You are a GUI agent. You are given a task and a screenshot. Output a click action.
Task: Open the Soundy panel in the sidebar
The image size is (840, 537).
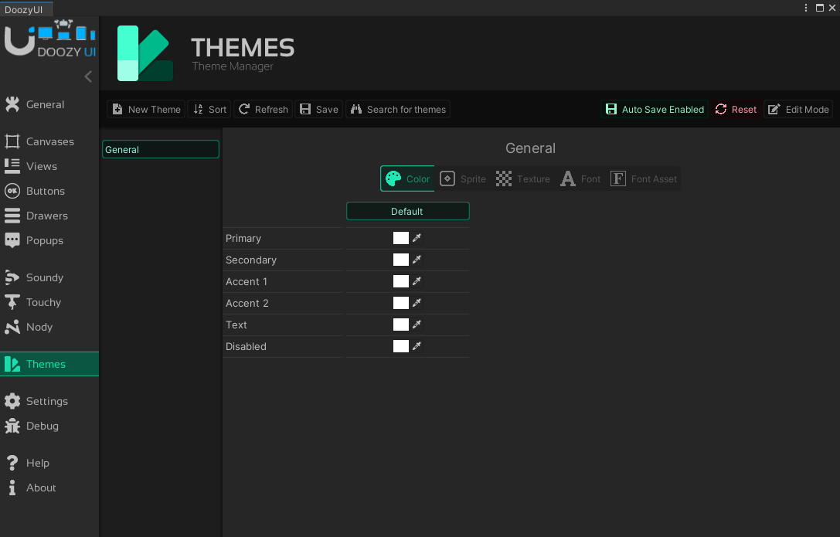pyautogui.click(x=46, y=277)
